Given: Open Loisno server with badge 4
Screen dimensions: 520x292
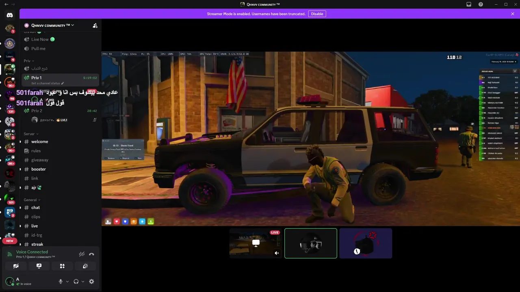Looking at the screenshot, I should click(10, 56).
